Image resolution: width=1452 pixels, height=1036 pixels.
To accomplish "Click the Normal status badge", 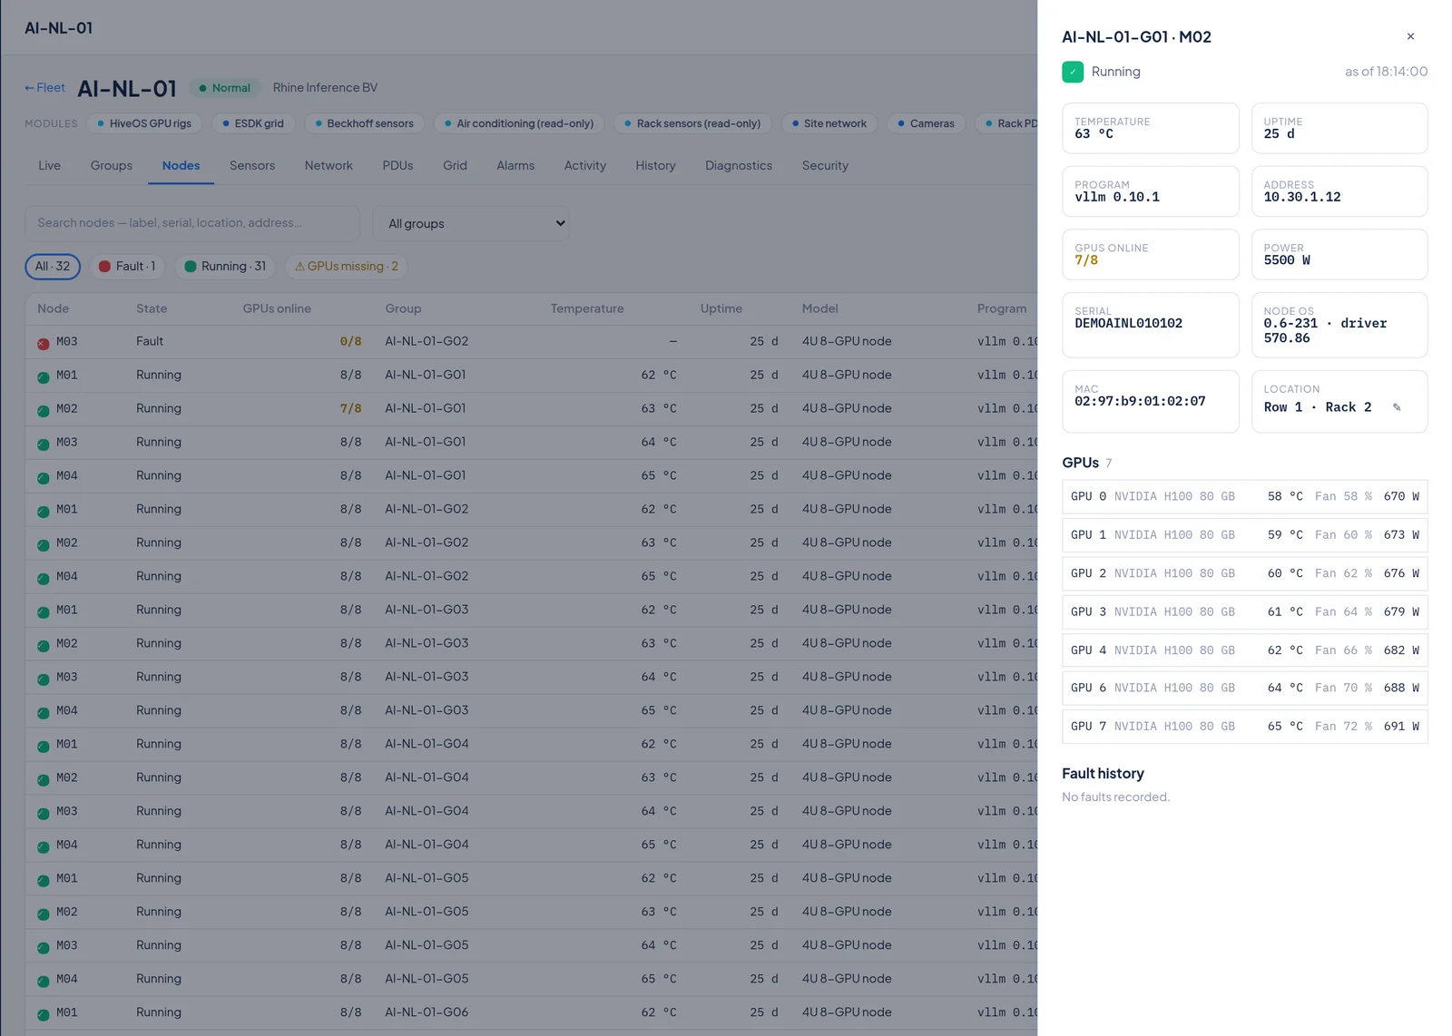I will click(x=224, y=88).
